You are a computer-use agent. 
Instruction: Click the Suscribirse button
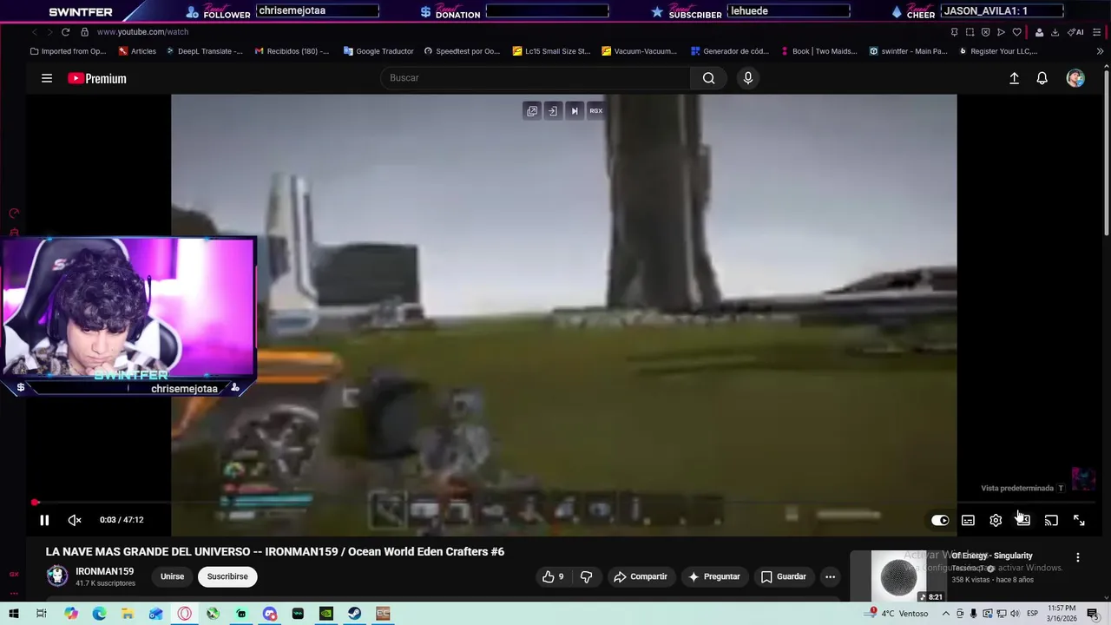coord(227,576)
